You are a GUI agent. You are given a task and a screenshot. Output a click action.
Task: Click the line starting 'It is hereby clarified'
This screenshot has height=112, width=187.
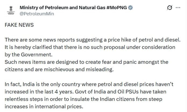tap(90, 48)
